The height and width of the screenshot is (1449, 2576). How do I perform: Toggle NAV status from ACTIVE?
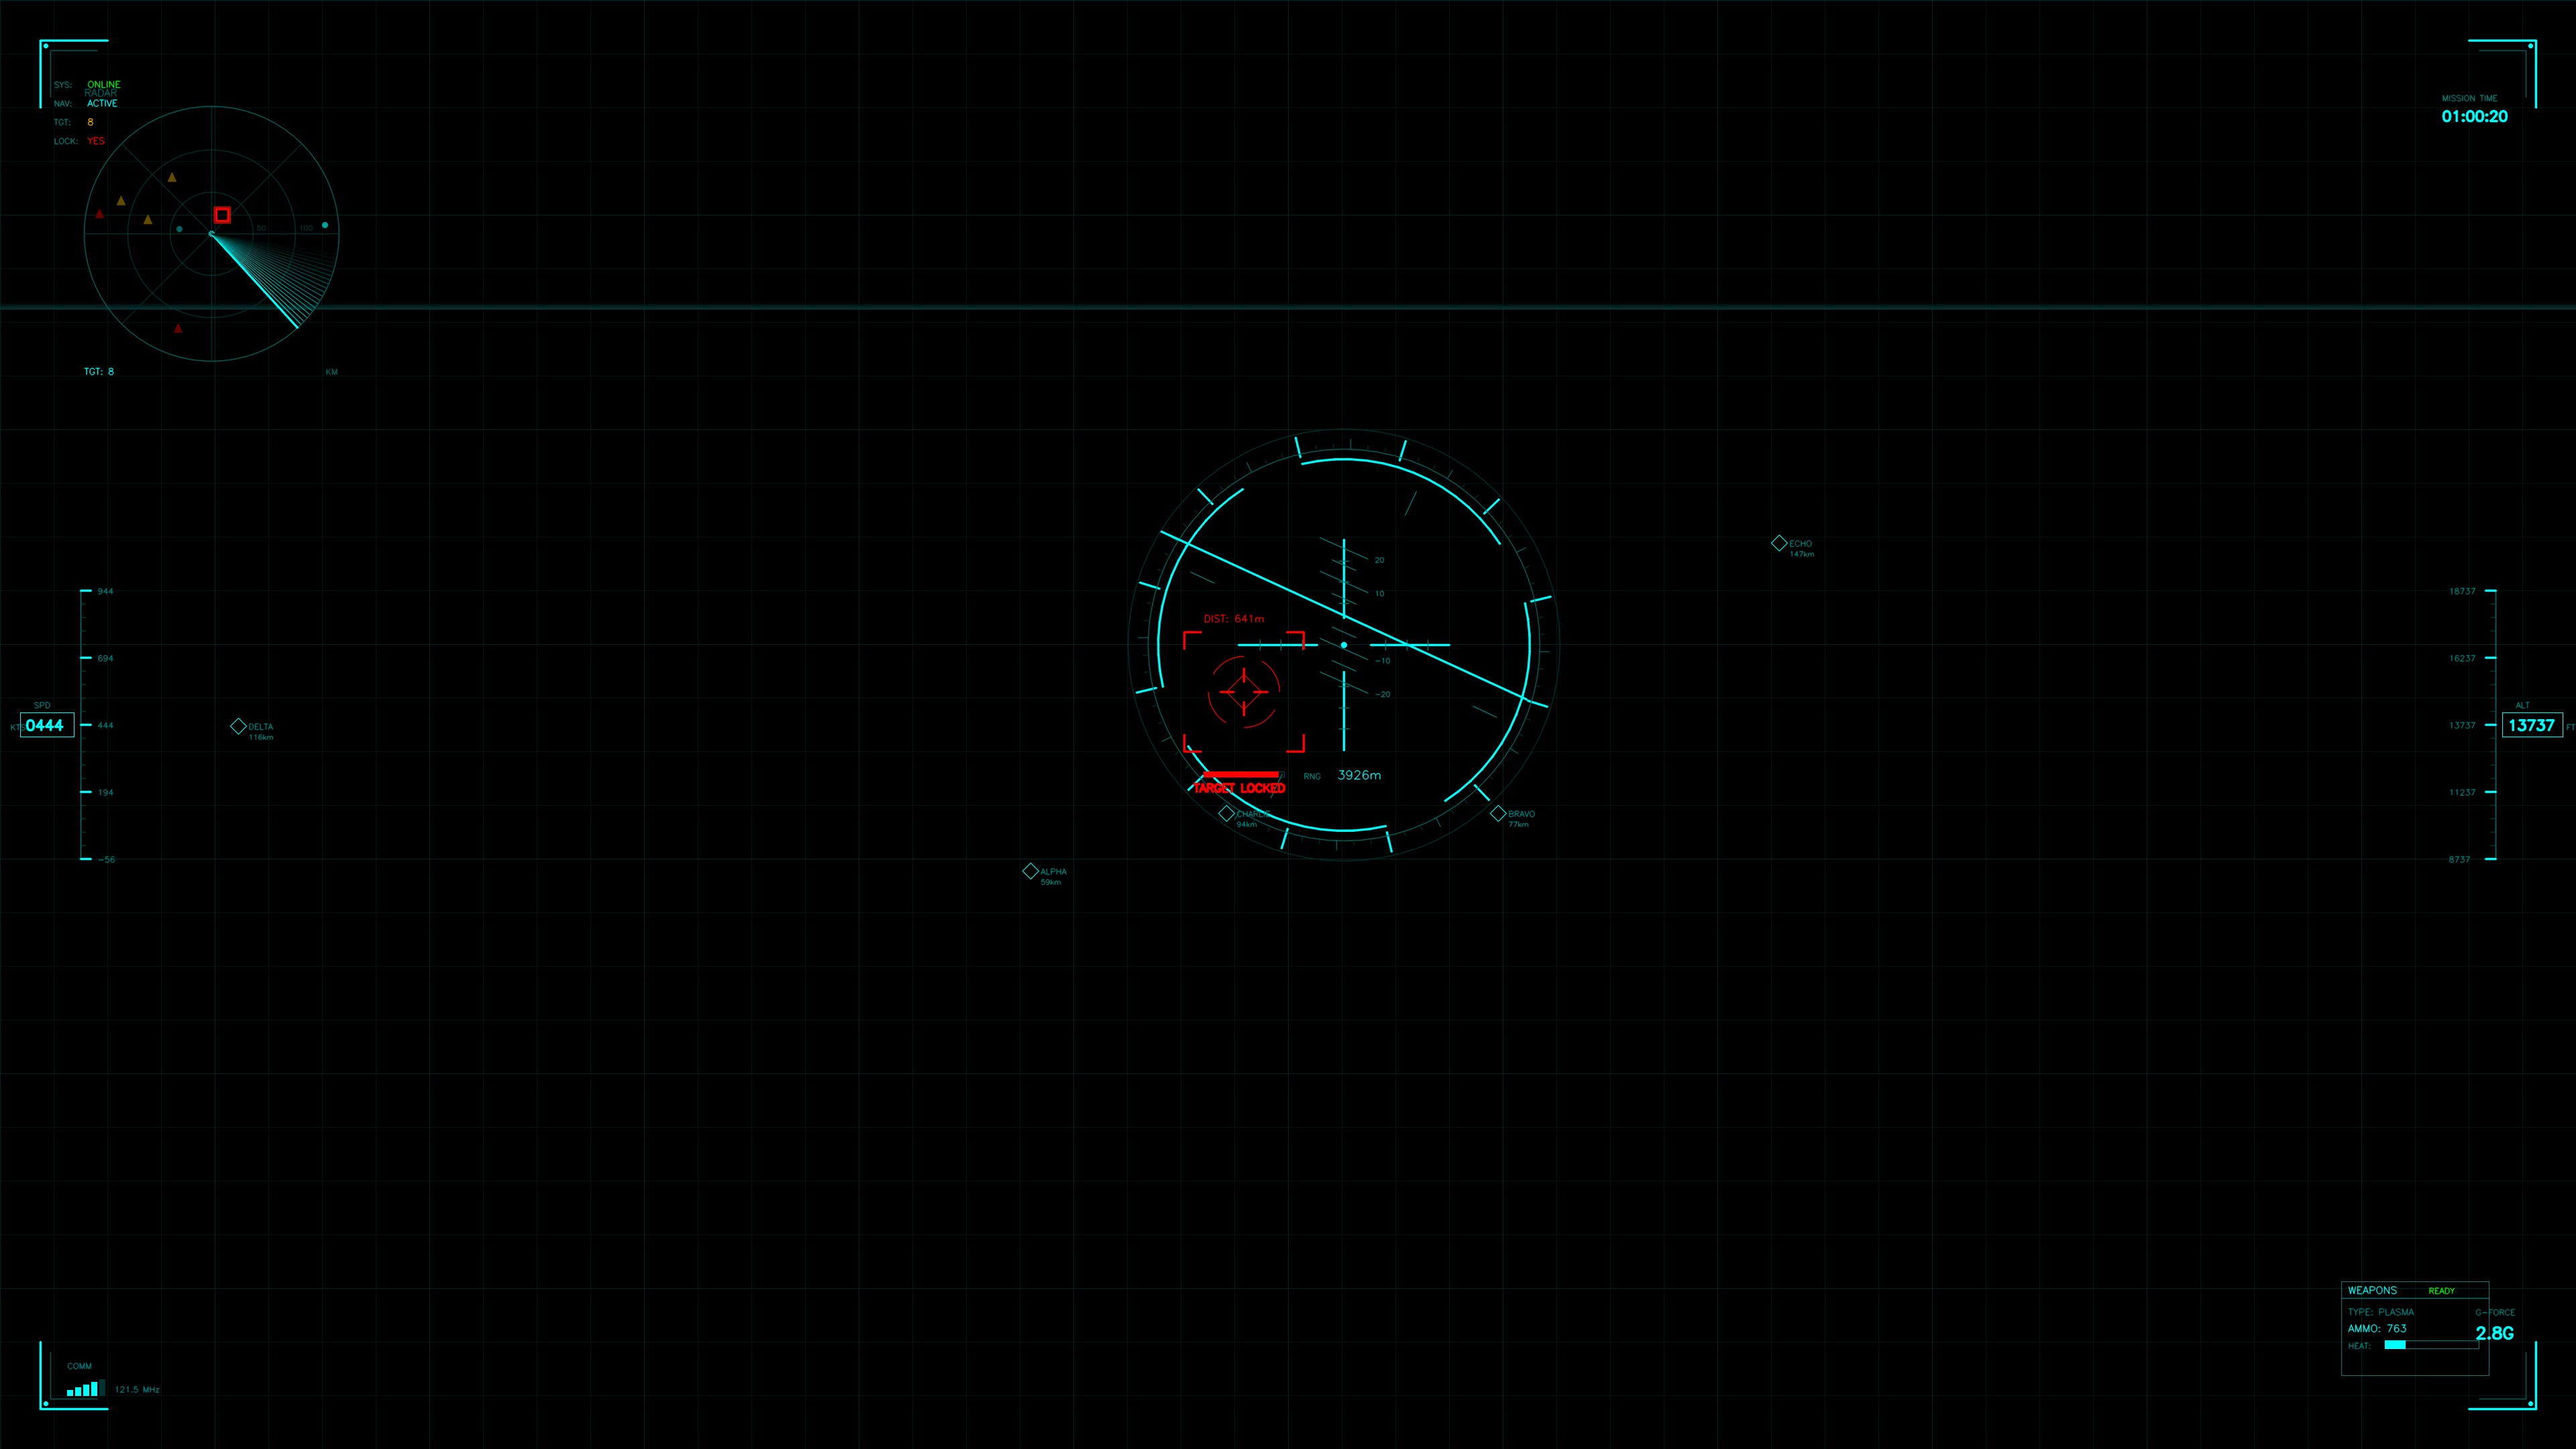click(x=103, y=104)
